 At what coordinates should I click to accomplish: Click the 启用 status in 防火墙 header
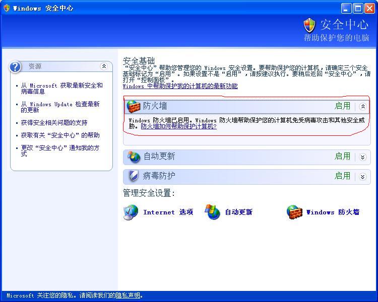(342, 106)
